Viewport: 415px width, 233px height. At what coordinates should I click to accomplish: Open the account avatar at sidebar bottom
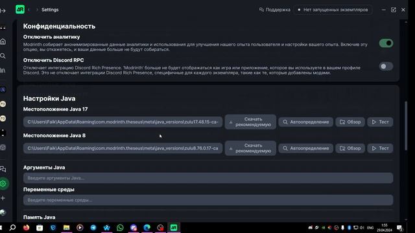coord(3,212)
